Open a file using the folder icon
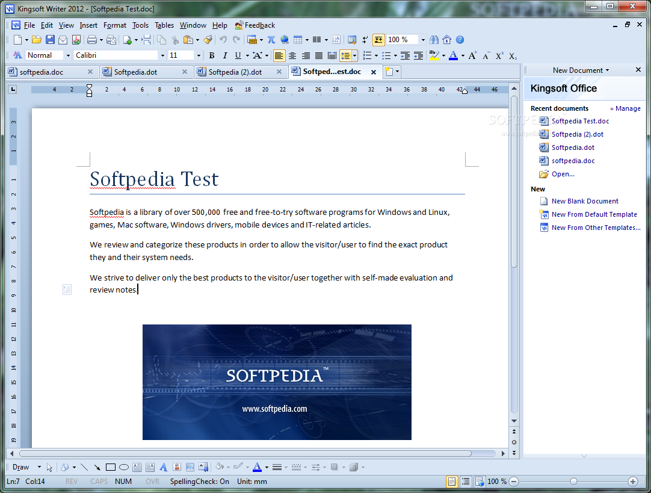This screenshot has width=651, height=493. (37, 40)
